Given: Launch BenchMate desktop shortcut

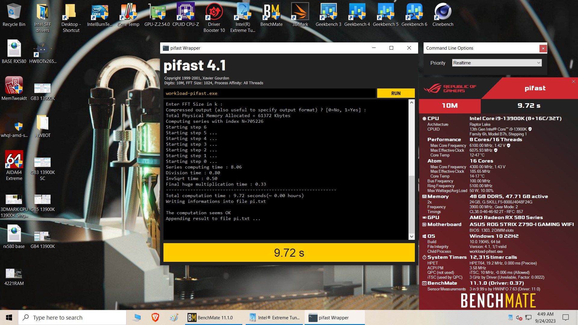Looking at the screenshot, I should tap(272, 15).
